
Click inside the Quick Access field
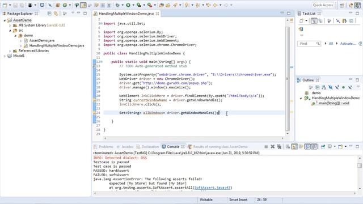click(x=323, y=5)
